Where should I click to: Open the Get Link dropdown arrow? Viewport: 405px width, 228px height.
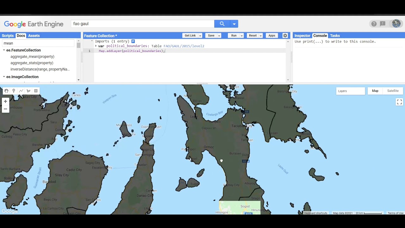pos(200,35)
